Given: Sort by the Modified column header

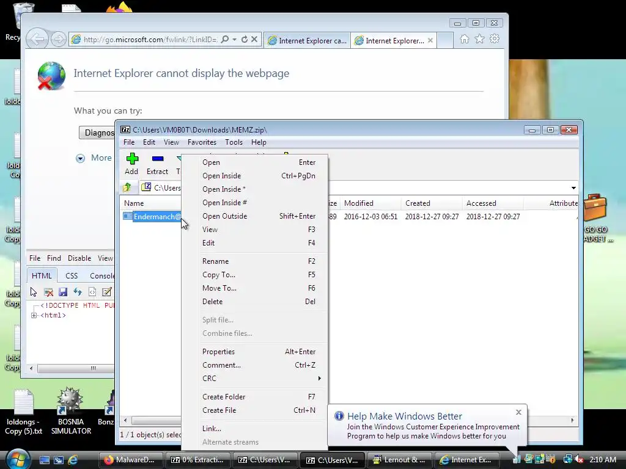Looking at the screenshot, I should pyautogui.click(x=370, y=203).
